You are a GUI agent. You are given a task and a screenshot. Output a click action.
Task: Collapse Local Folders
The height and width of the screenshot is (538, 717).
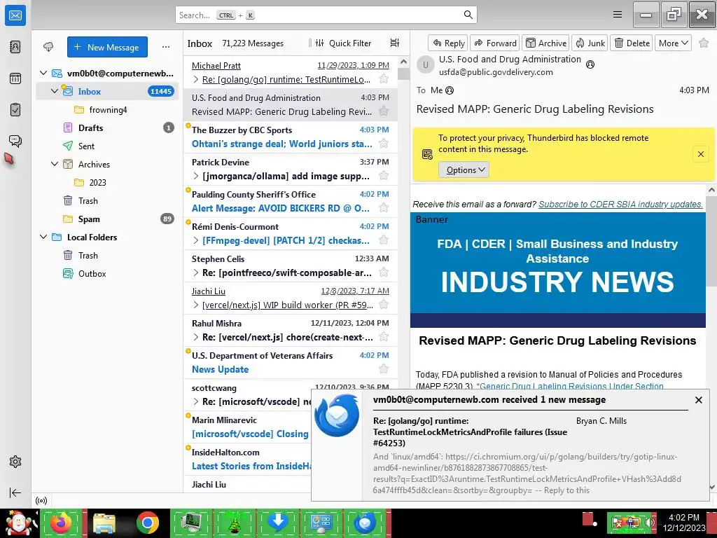point(43,237)
